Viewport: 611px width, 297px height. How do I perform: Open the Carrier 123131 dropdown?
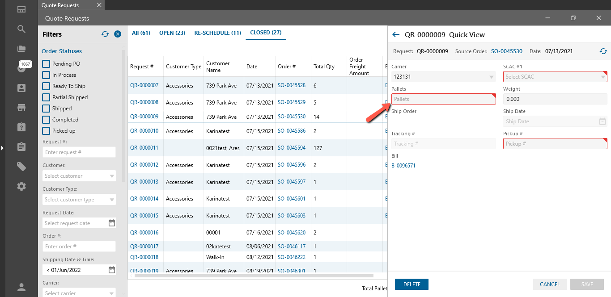click(x=444, y=77)
